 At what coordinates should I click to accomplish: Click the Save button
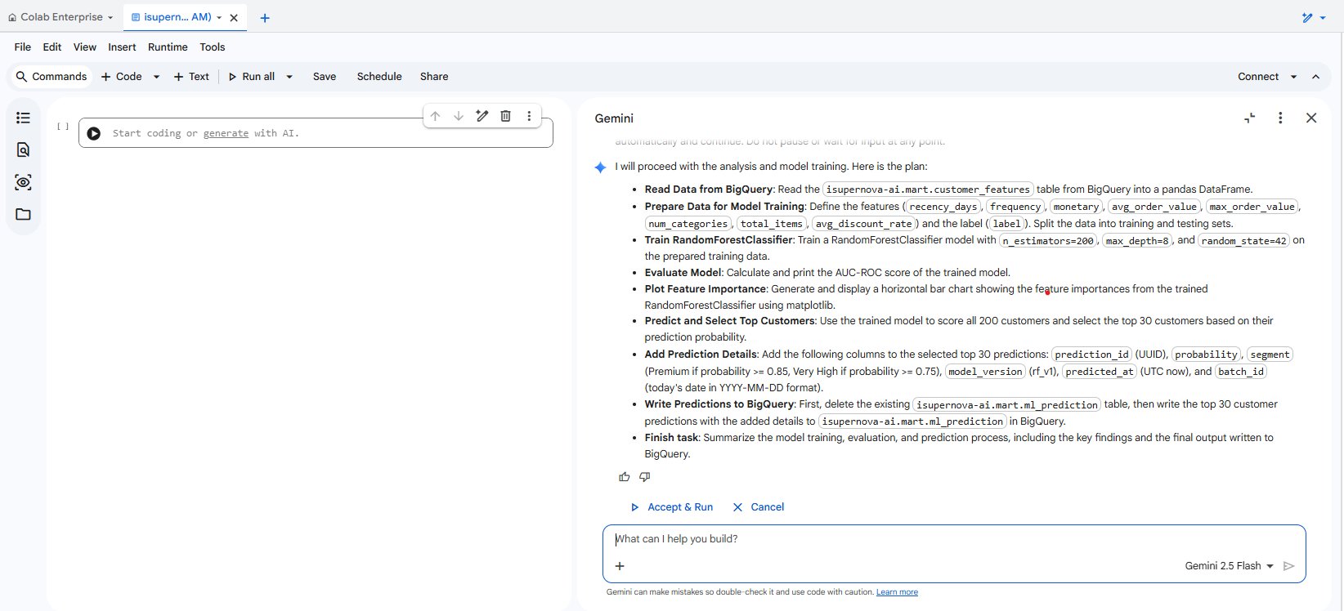325,77
